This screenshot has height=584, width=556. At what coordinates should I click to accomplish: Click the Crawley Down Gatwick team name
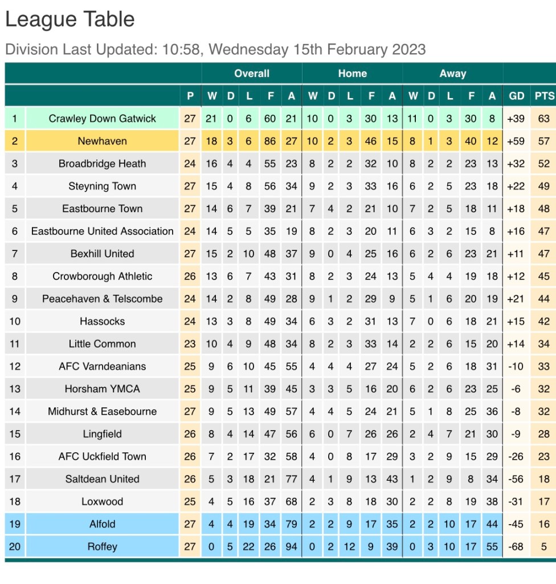(103, 119)
